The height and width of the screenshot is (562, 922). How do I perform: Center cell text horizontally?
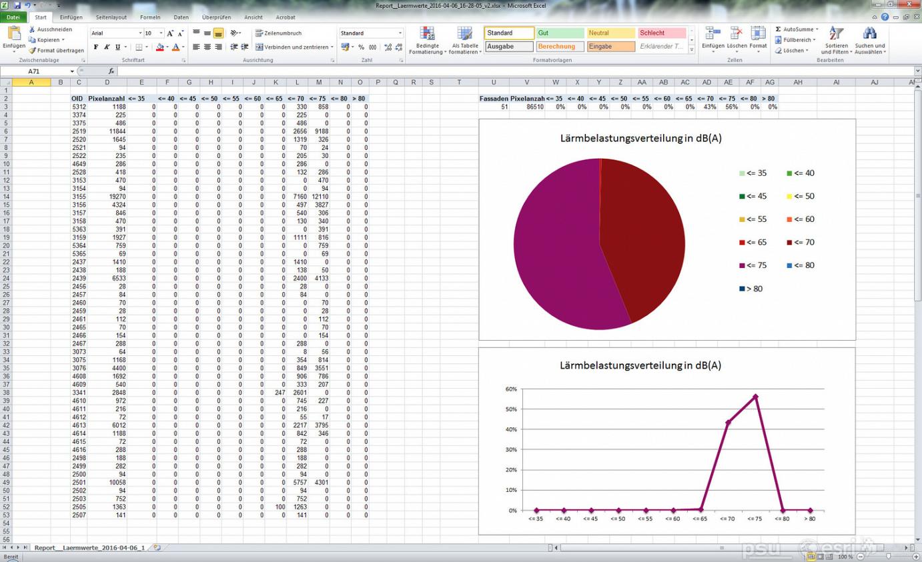(x=207, y=47)
